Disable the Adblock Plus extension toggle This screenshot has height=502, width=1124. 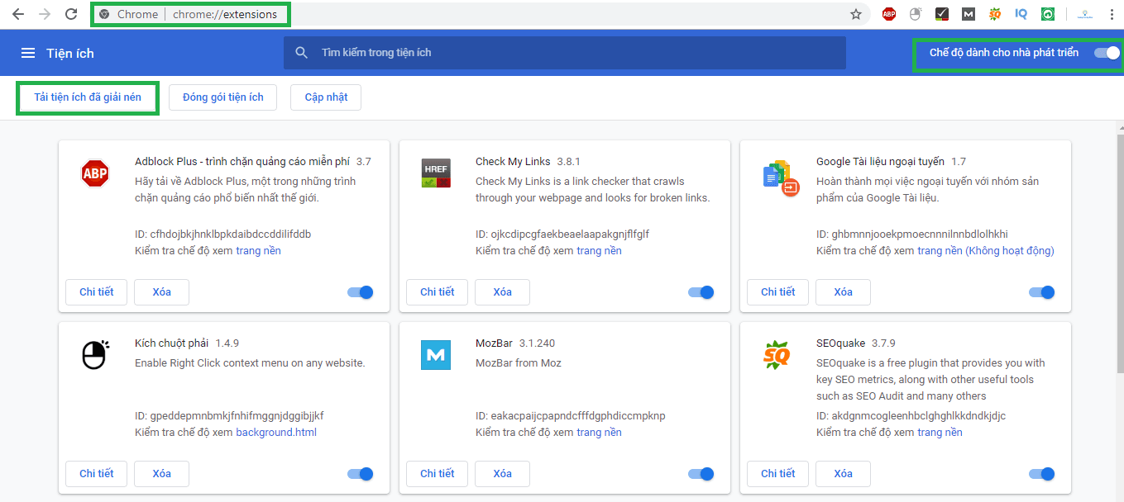tap(361, 292)
